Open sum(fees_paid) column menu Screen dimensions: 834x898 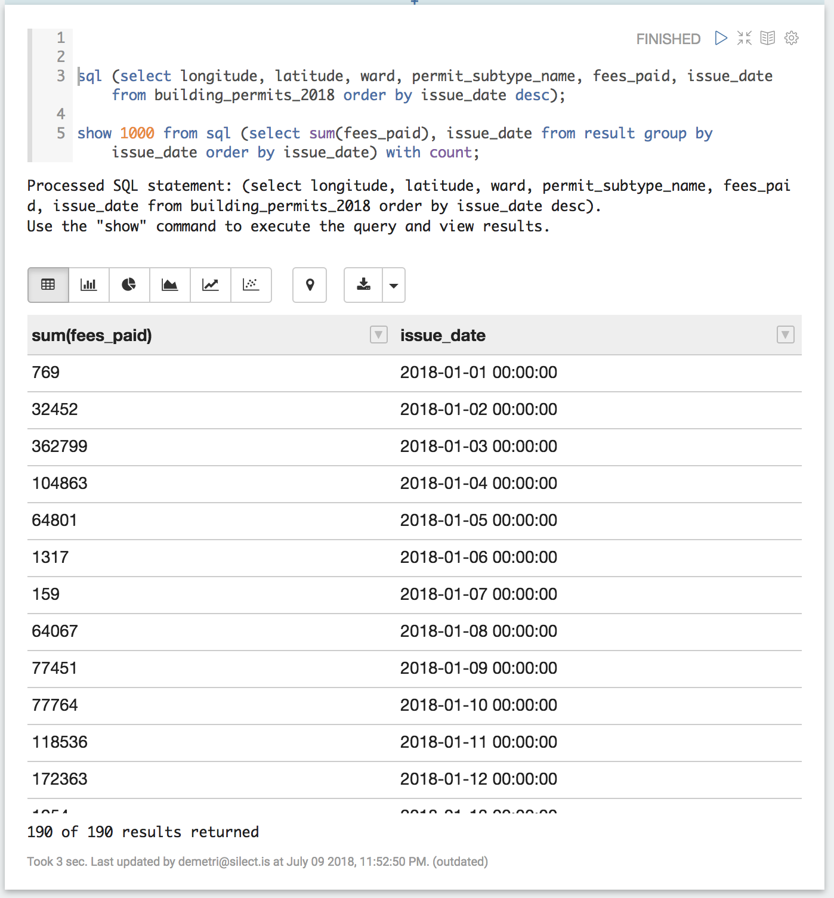[x=378, y=335]
